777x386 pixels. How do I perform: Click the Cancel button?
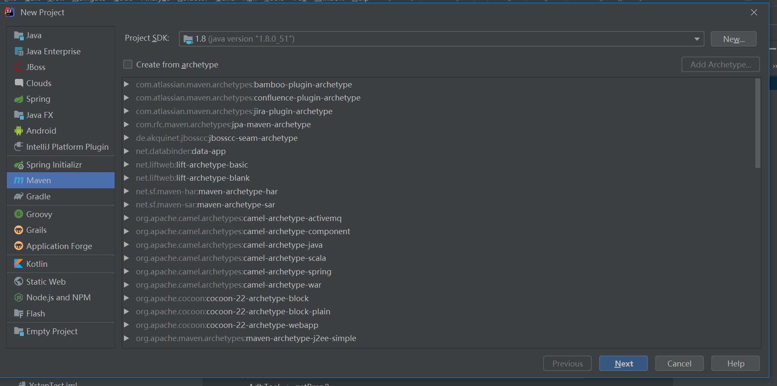(x=679, y=364)
